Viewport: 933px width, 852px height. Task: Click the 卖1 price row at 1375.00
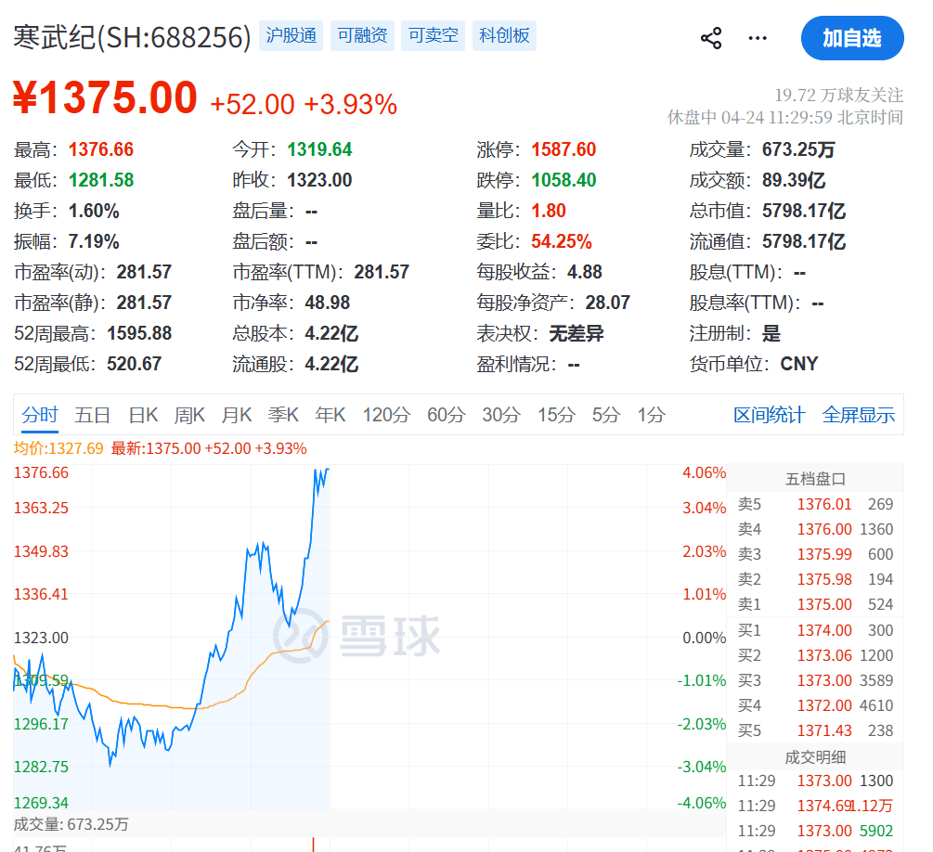click(x=815, y=604)
